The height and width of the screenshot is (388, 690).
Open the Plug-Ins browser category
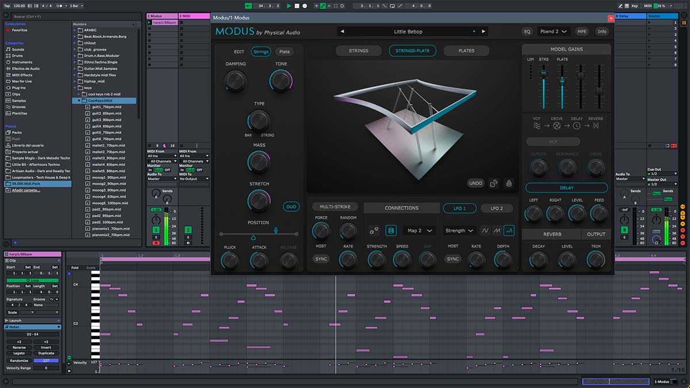coord(20,87)
